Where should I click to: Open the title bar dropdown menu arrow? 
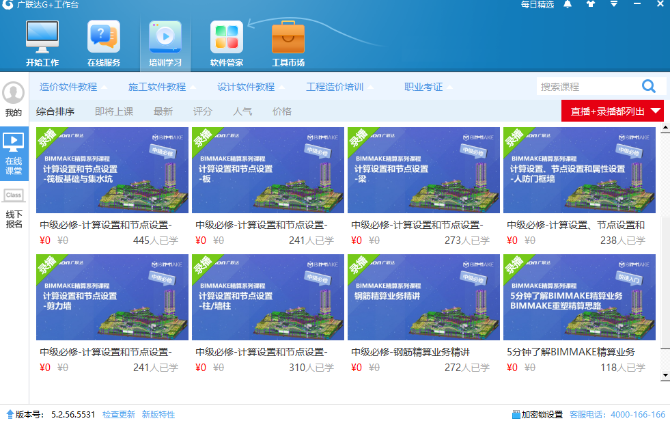[x=613, y=4]
